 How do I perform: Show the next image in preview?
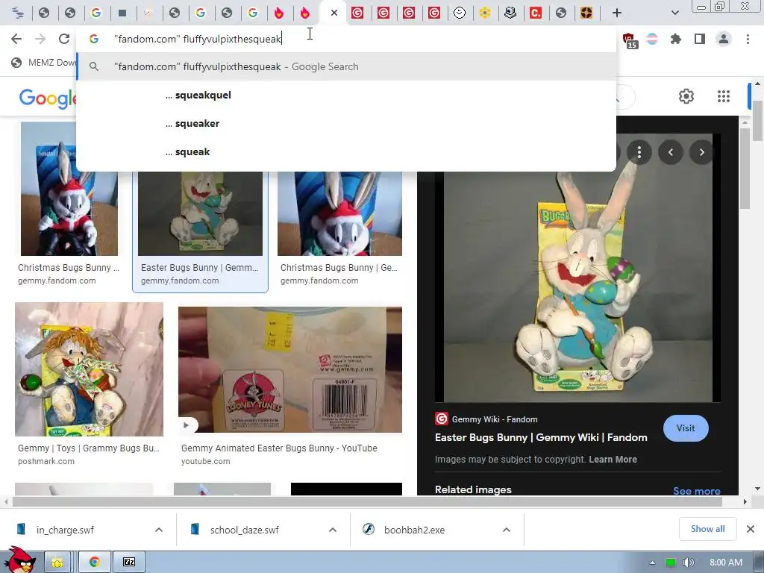pos(701,152)
